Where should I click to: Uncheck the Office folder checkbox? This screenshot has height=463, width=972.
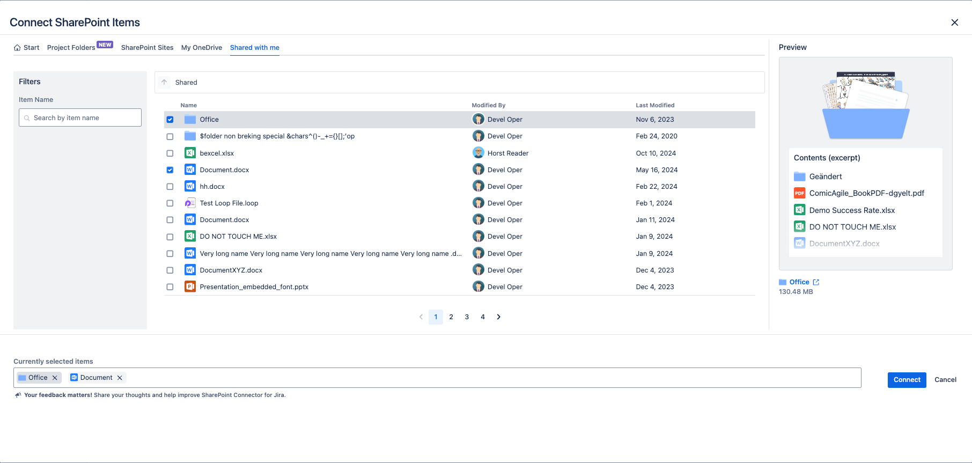(x=170, y=120)
